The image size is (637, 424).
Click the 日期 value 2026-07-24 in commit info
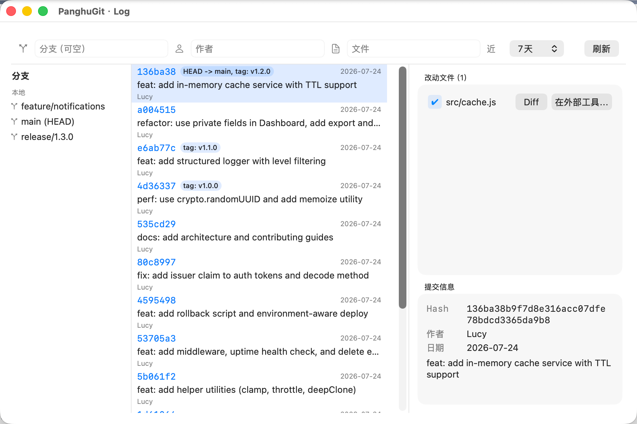point(492,348)
